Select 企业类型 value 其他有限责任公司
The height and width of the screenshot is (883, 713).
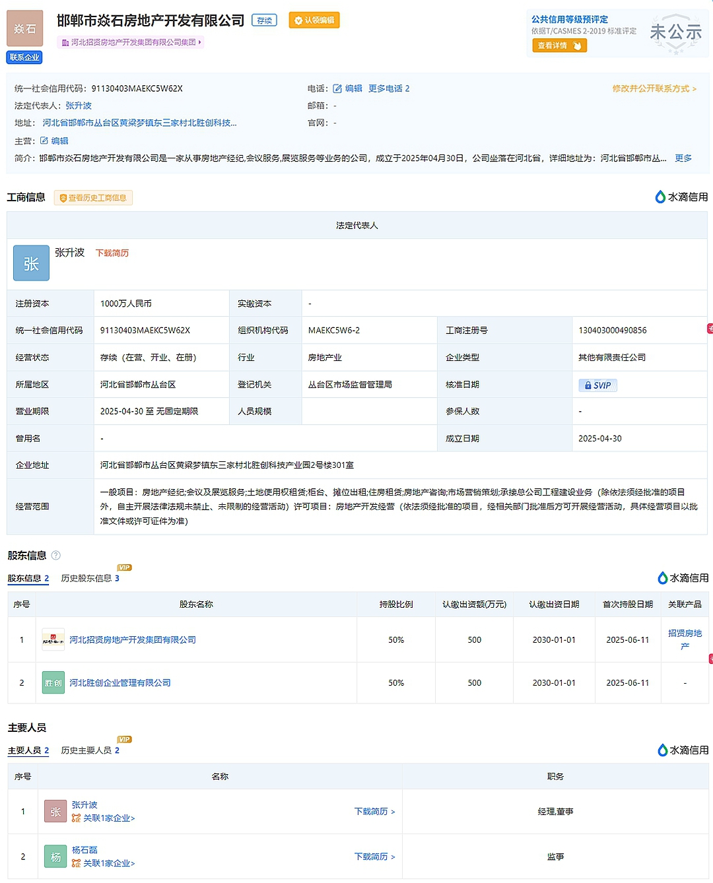click(612, 358)
